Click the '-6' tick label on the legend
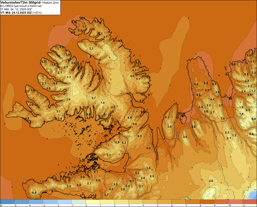 tap(1, 205)
